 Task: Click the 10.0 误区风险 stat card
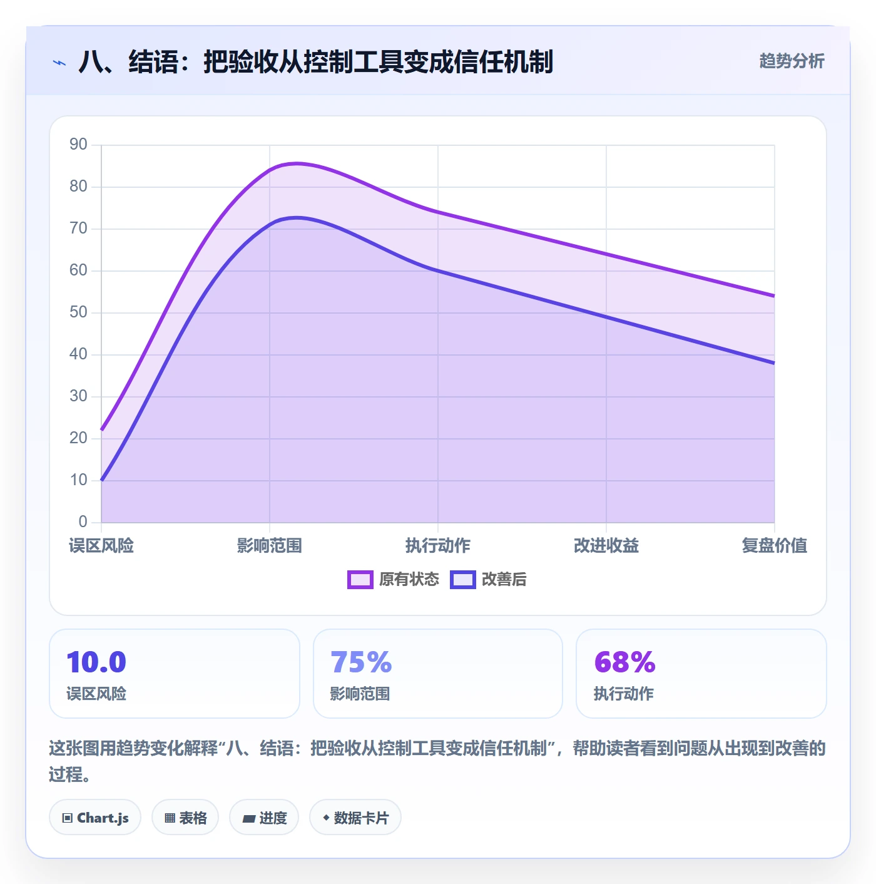click(175, 674)
